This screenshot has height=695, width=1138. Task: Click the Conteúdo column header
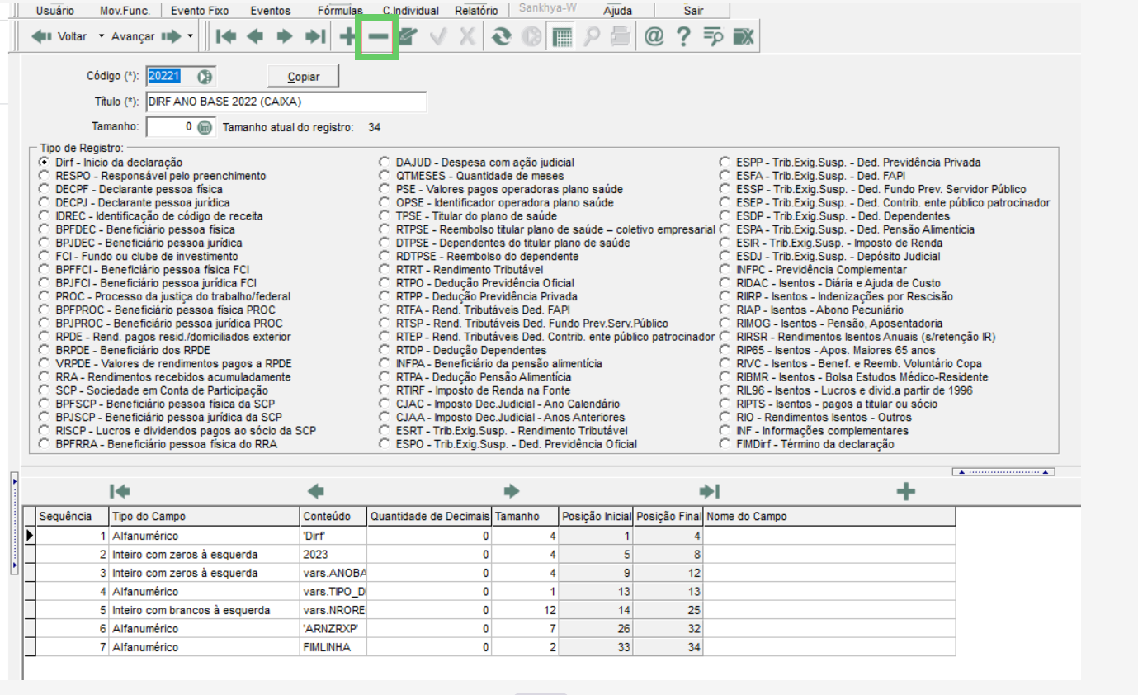click(334, 517)
